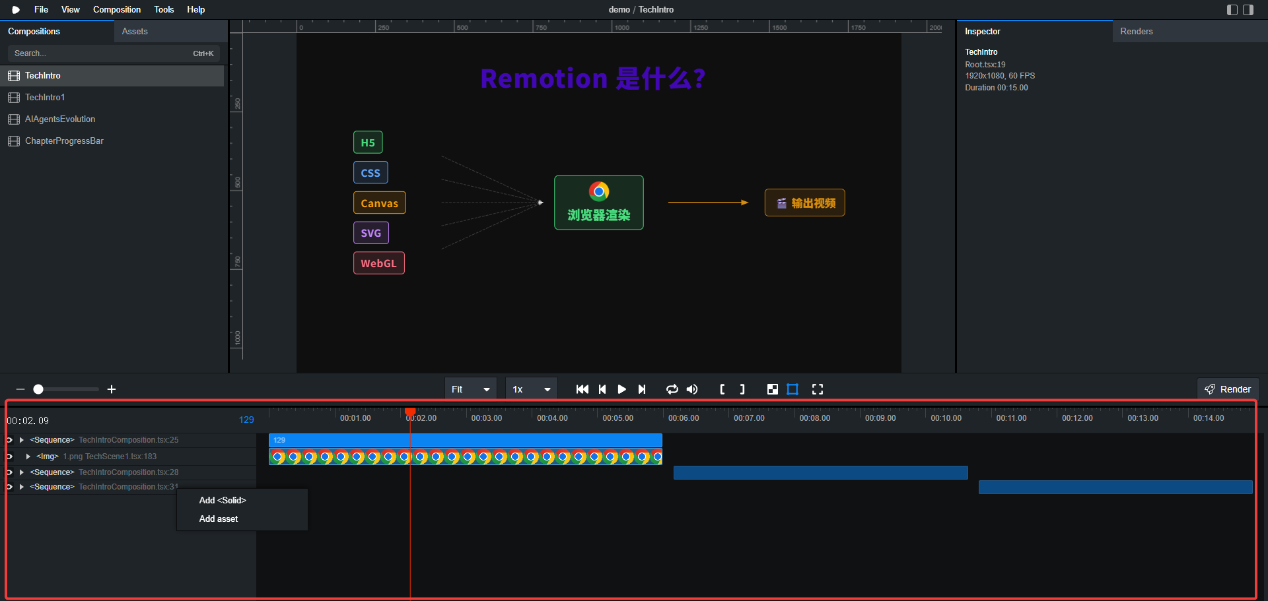This screenshot has height=601, width=1268.
Task: Select the TechIntro1 composition
Action: pyautogui.click(x=112, y=98)
